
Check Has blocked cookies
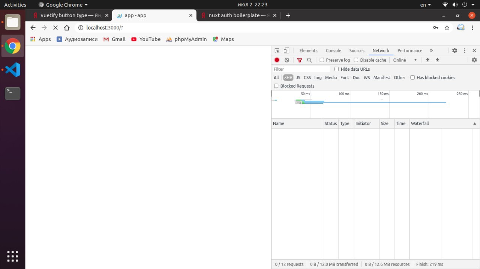click(x=412, y=77)
